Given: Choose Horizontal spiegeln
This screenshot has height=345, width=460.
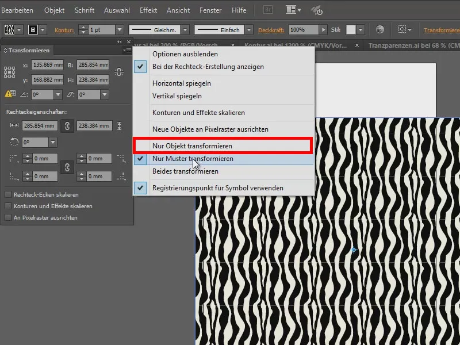Looking at the screenshot, I should click(223, 83).
